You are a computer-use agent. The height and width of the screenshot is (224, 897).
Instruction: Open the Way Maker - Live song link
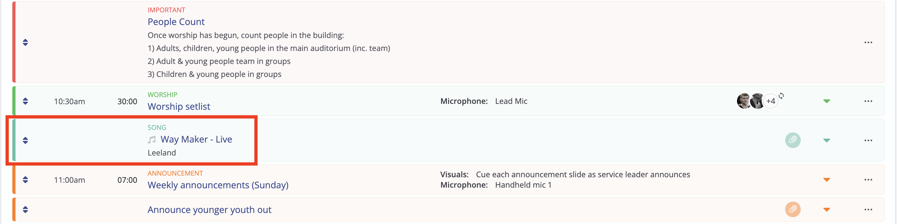click(x=196, y=140)
